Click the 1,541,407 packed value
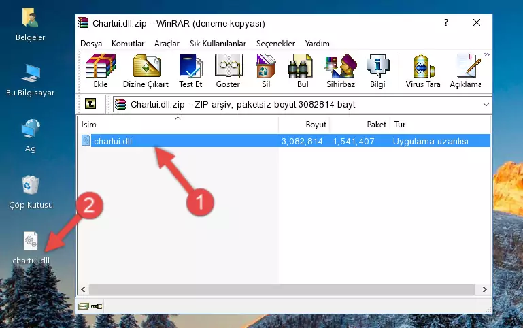Viewport: 523px width, 328px height. pyautogui.click(x=354, y=141)
